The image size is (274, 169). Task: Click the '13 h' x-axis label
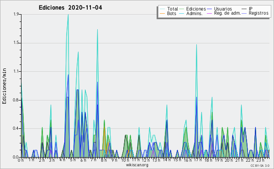coord(156,160)
